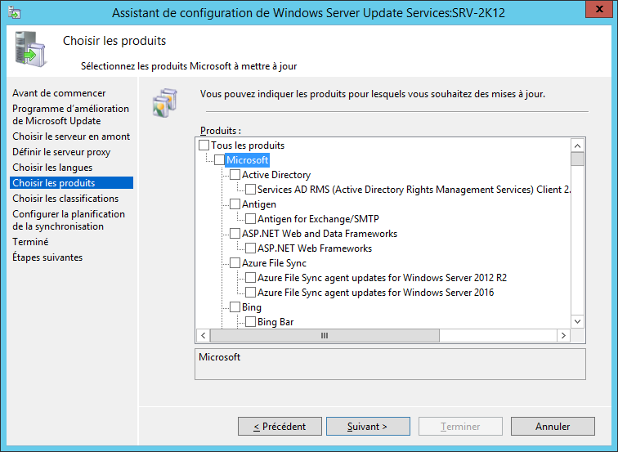Check Azure File Sync for Server 2016
Screen dimensions: 618x452
click(x=251, y=293)
